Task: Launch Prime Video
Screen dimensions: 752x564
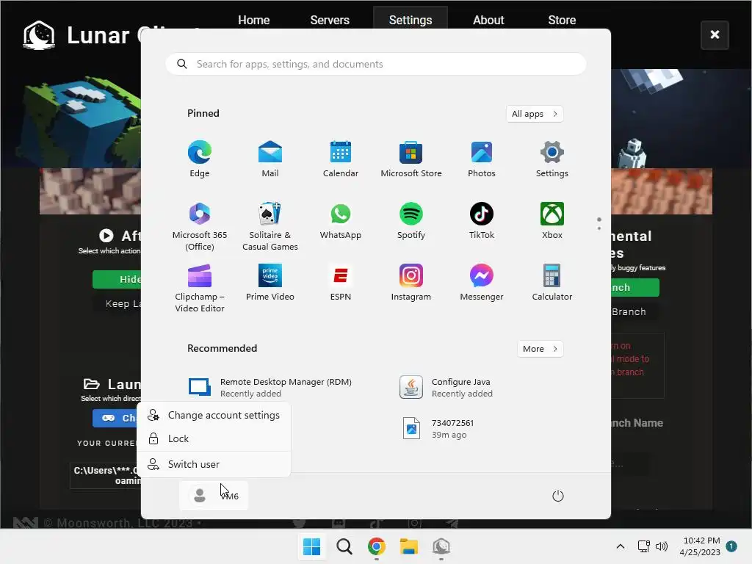Action: [270, 283]
